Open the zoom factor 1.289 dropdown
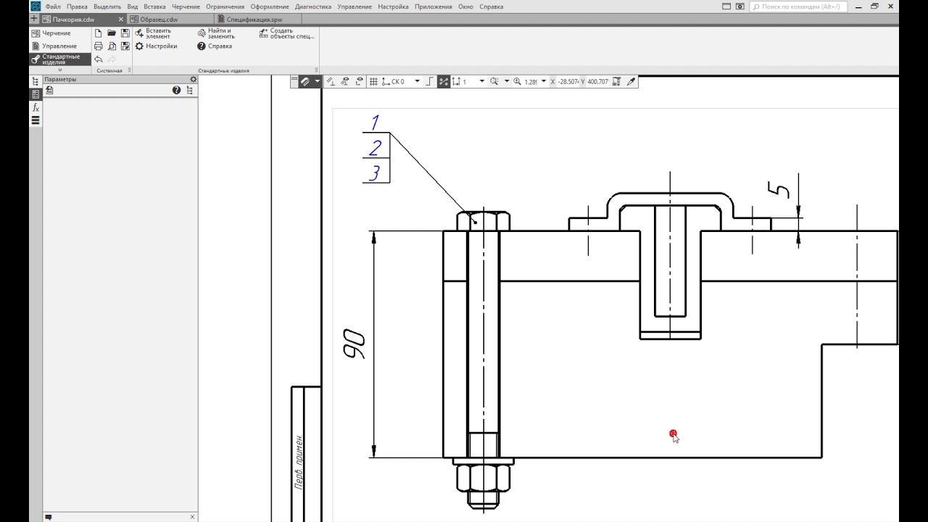Image resolution: width=928 pixels, height=522 pixels. click(x=544, y=82)
